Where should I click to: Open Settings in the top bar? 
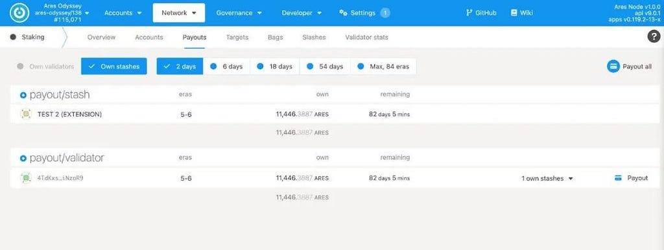click(364, 13)
